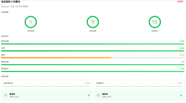Click the 获赞用户 row label
The image size is (186, 103).
point(5,69)
